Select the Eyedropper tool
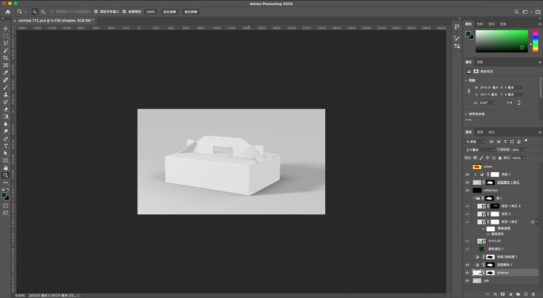 [x=5, y=73]
